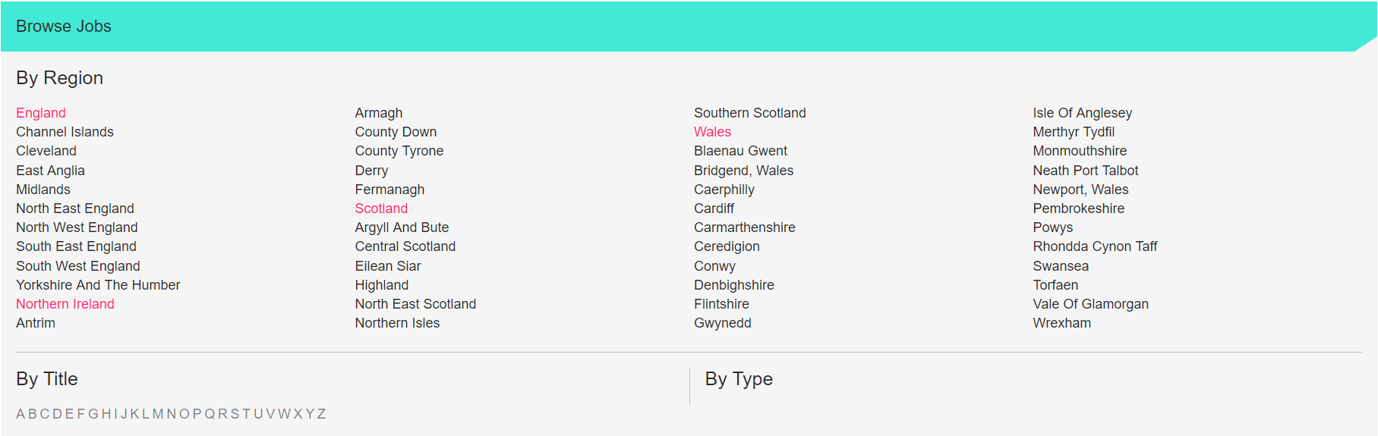
Task: Select Isle Of Anglesey region
Action: (x=1083, y=113)
